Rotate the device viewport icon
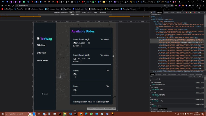The height and width of the screenshot is (116, 206). (x=110, y=12)
